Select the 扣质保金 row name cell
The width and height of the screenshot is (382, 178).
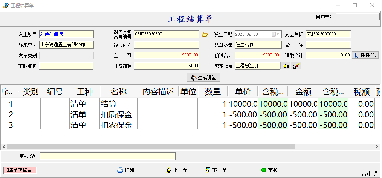point(118,114)
